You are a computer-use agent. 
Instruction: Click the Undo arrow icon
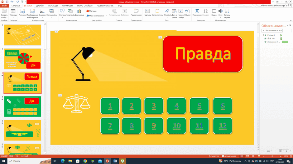pos(12,2)
